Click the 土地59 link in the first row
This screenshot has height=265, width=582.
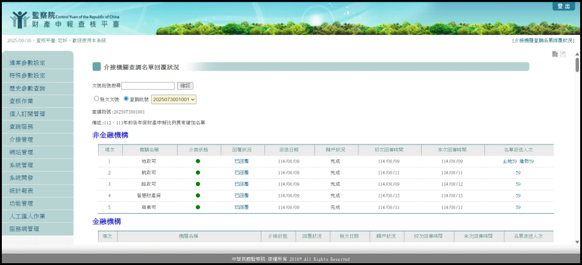click(509, 162)
